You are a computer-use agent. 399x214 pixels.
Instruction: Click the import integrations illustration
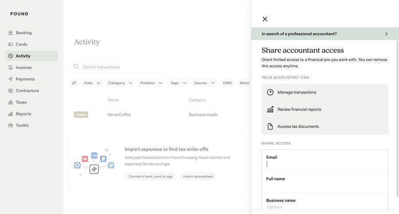[94, 162]
